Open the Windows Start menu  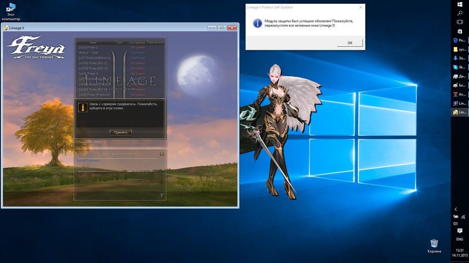point(460,5)
